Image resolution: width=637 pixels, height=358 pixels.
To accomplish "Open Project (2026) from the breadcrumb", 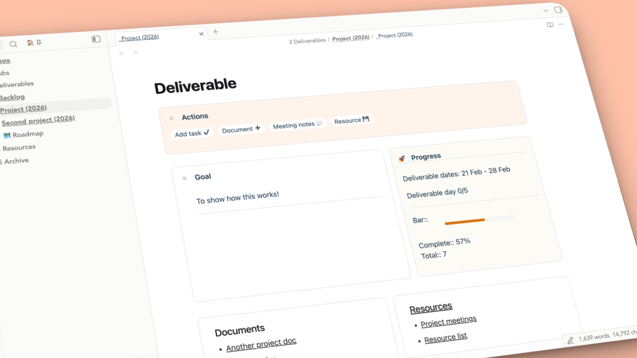I will tap(350, 38).
